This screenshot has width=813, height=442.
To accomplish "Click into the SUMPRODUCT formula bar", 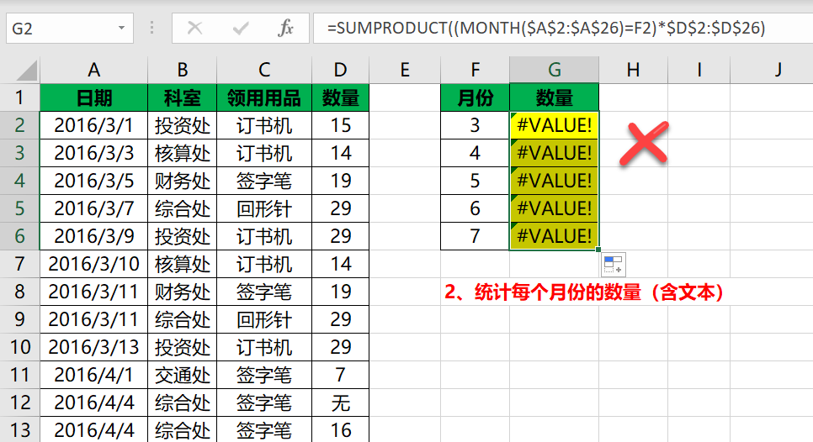I will 563,28.
